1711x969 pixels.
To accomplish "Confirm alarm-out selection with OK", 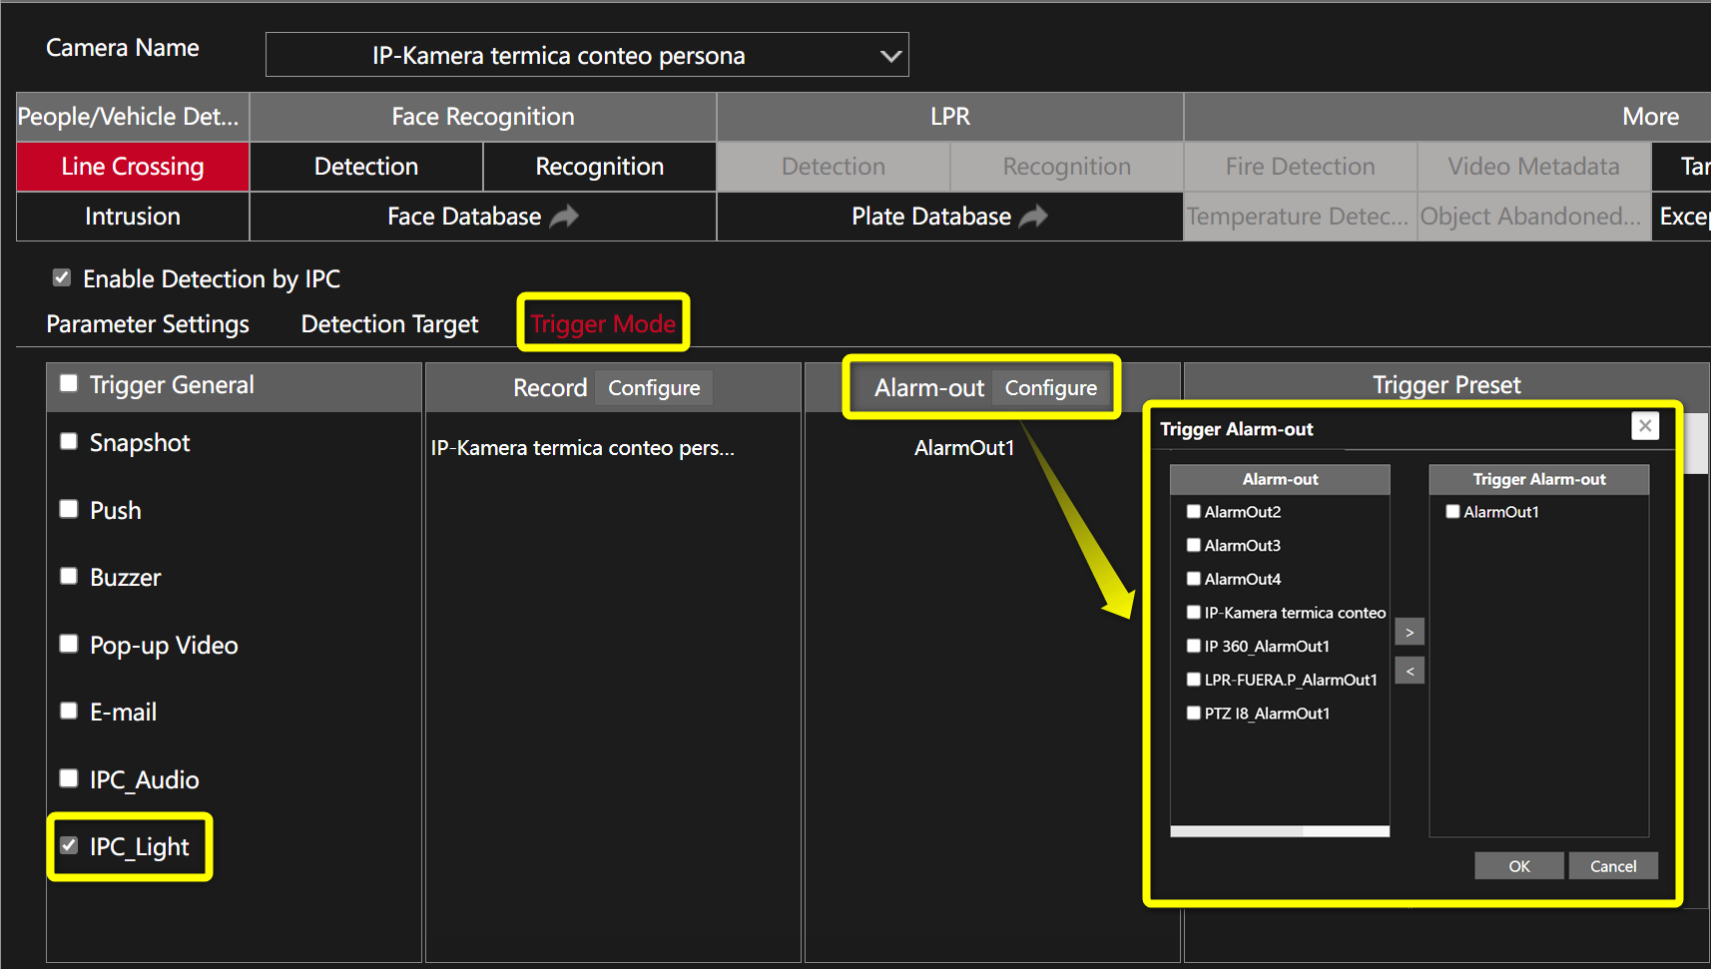I will [1518, 865].
